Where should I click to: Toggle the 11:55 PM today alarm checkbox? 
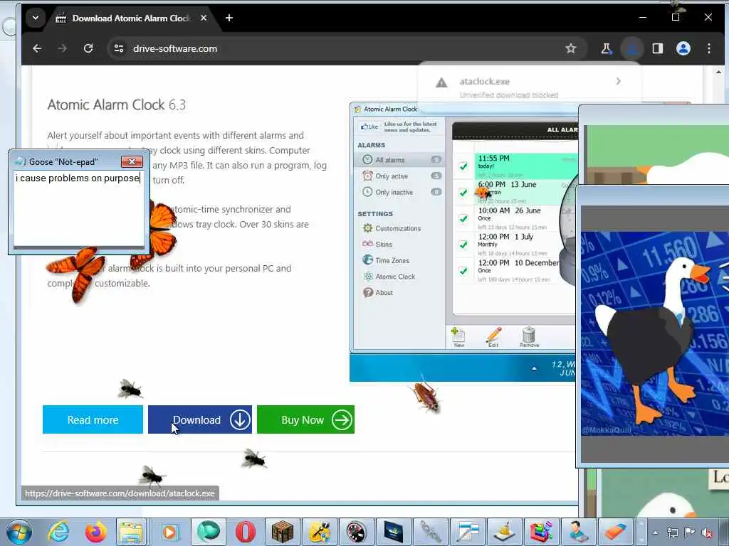coord(463,166)
